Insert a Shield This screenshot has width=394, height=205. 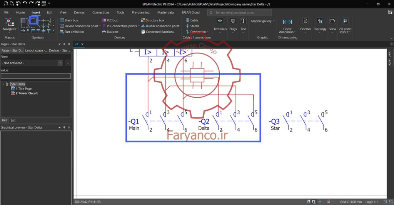(192, 26)
